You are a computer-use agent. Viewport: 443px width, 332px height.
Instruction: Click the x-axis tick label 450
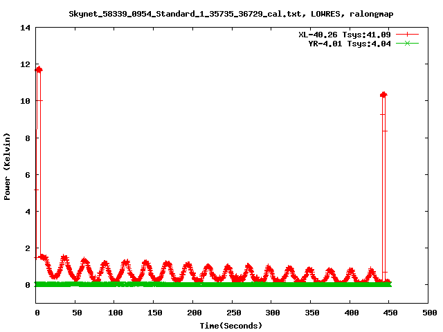click(390, 313)
